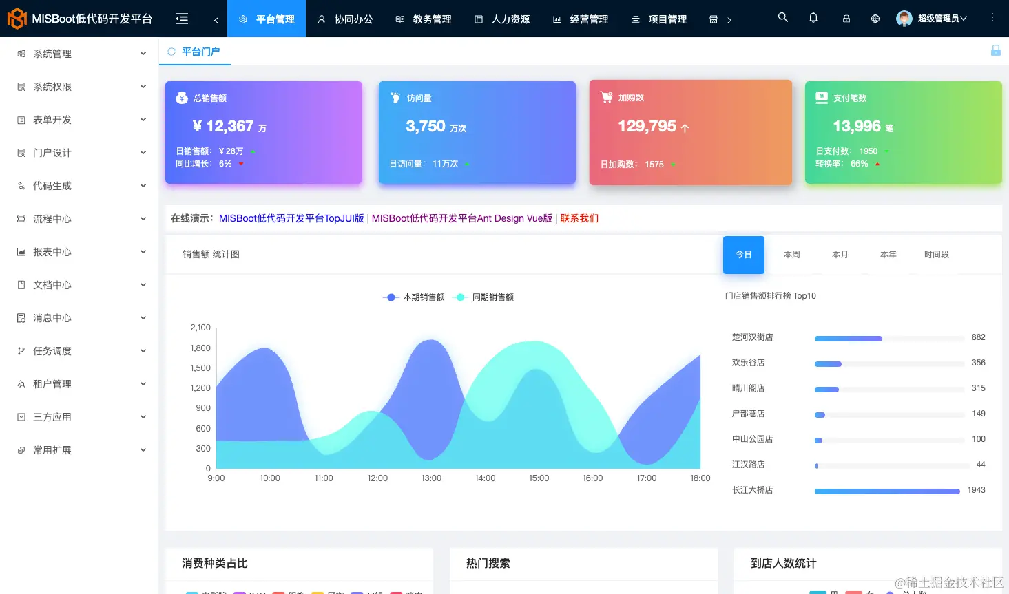Click the 租户管理 sidebar icon
Viewport: 1009px width, 594px height.
(21, 384)
